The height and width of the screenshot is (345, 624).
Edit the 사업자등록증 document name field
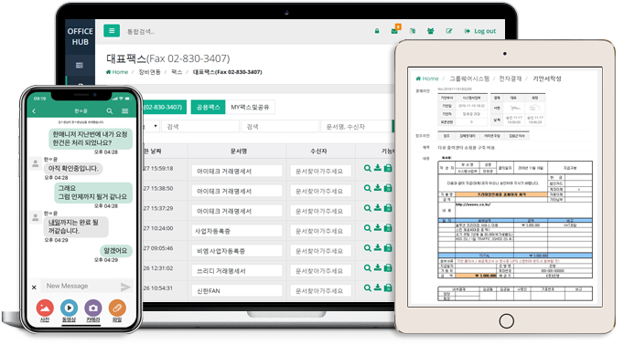click(237, 231)
